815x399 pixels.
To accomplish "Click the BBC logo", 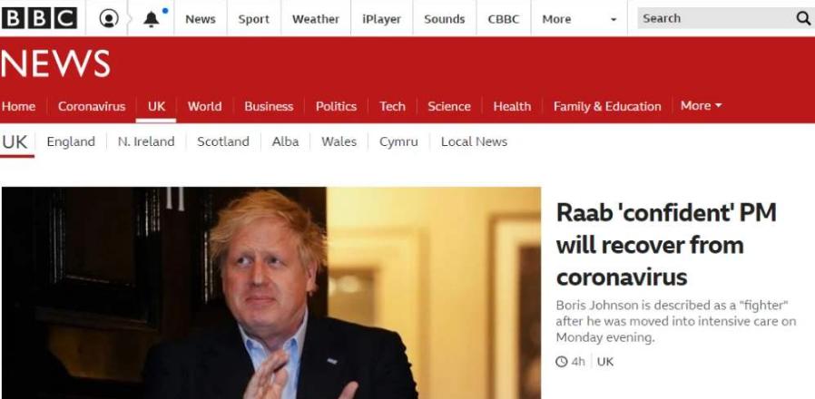I will coord(39,19).
